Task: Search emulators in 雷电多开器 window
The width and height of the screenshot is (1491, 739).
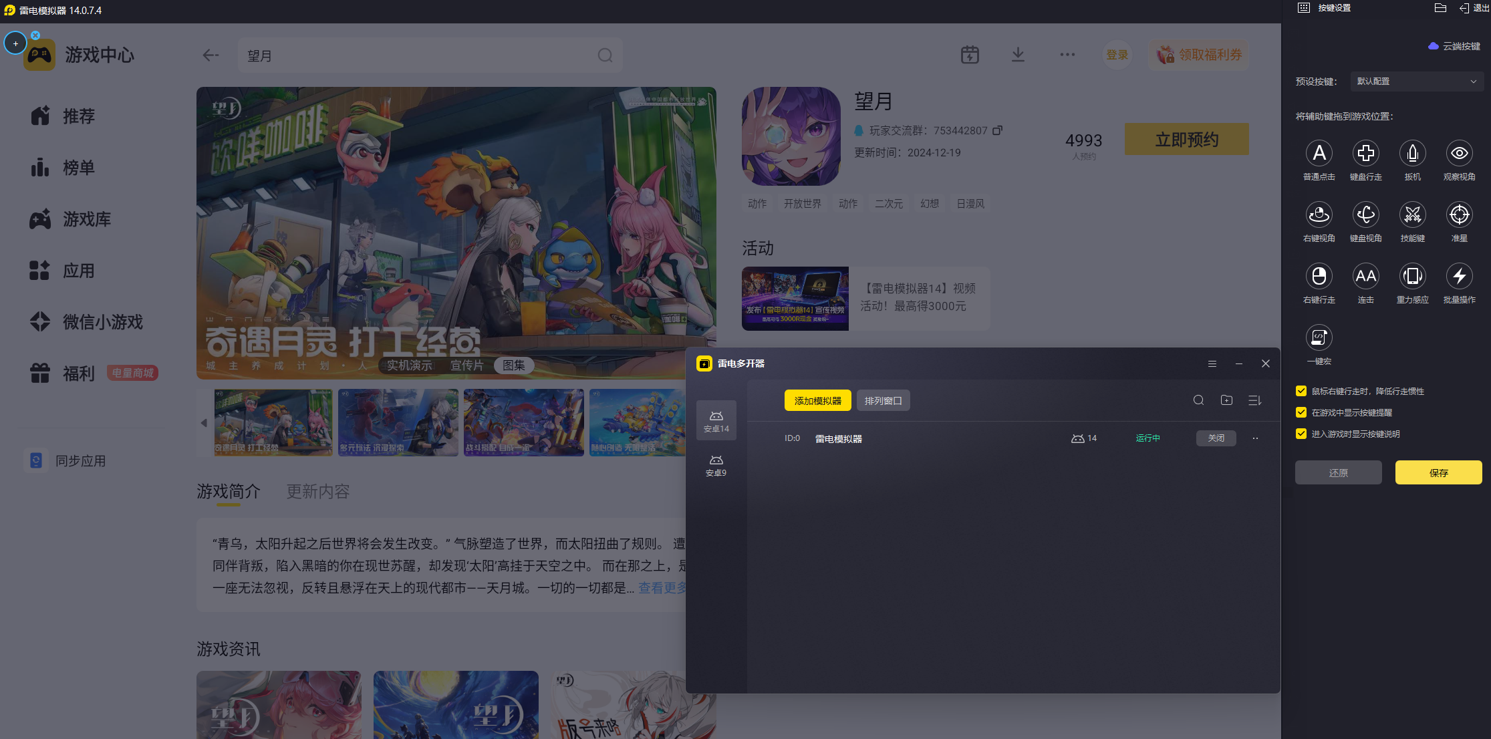Action: tap(1198, 400)
